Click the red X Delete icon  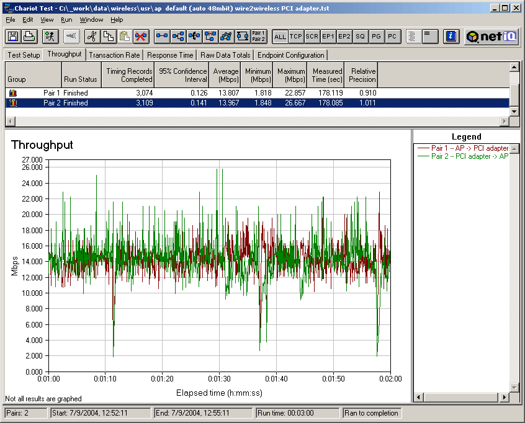[x=141, y=37]
